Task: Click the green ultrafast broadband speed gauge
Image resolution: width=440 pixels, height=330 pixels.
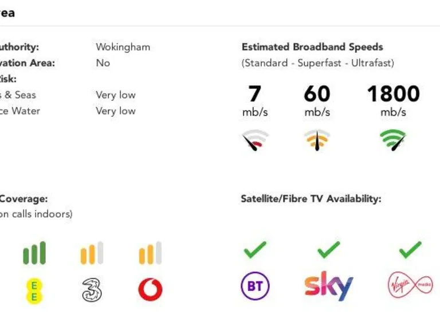Action: pyautogui.click(x=393, y=140)
